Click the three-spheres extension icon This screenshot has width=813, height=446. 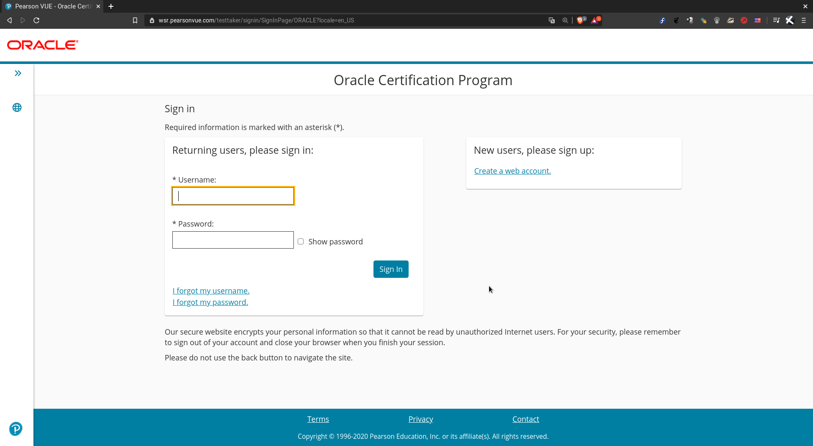690,20
